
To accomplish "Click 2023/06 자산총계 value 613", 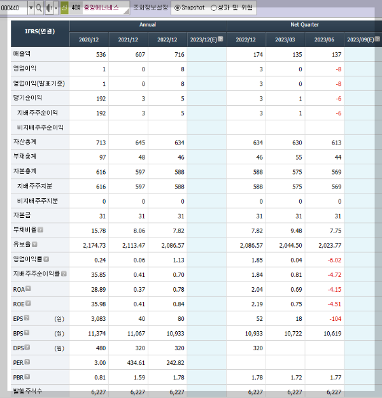I will coord(336,143).
